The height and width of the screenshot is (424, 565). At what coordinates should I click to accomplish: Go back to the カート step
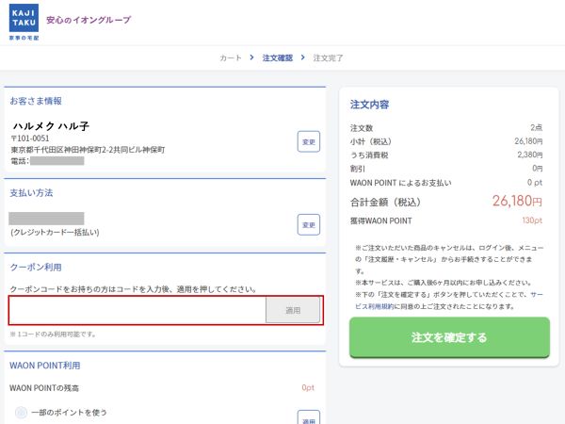click(x=230, y=58)
